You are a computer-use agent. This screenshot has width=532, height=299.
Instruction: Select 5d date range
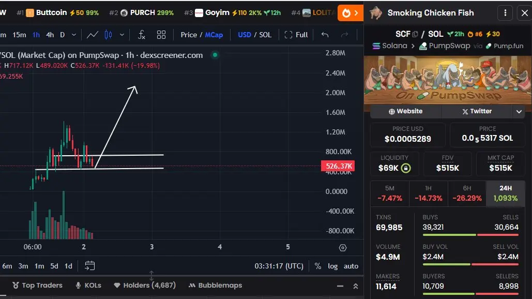pyautogui.click(x=54, y=266)
